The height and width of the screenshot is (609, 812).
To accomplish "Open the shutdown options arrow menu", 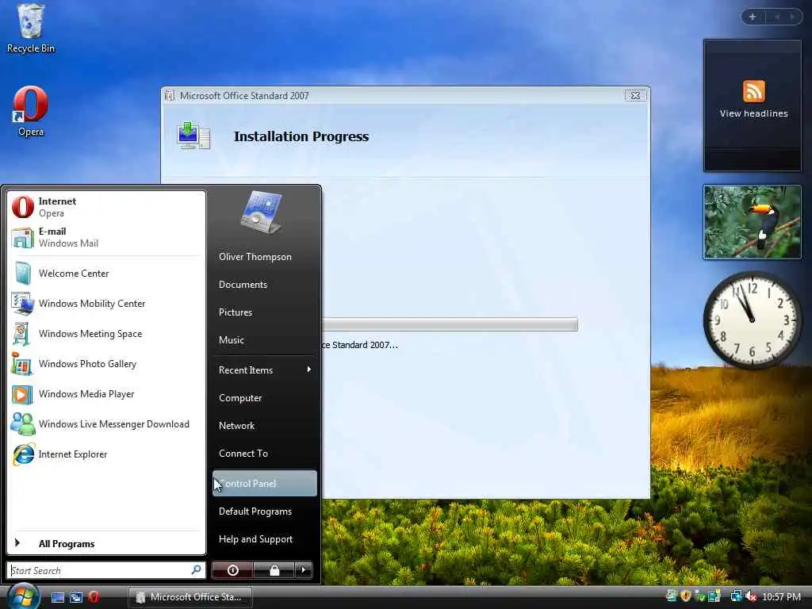I will pos(304,570).
